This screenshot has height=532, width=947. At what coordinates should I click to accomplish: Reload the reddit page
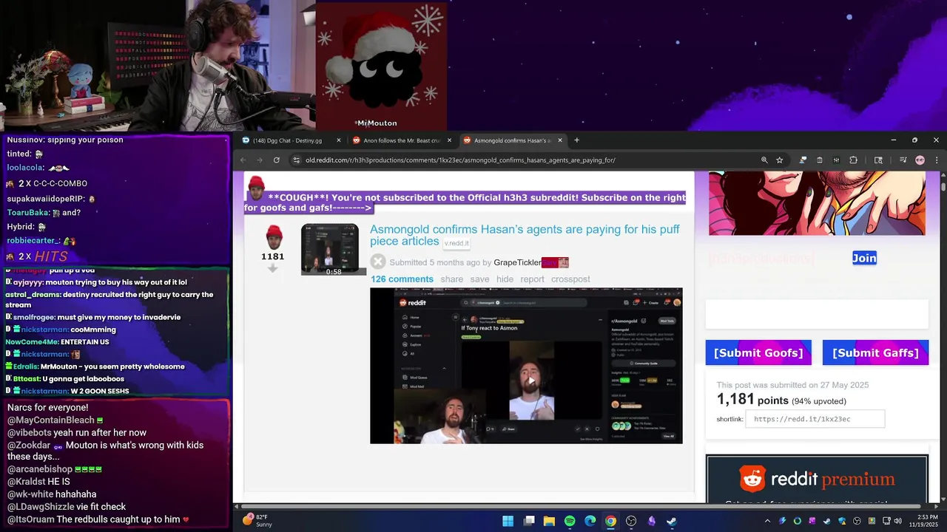point(276,160)
